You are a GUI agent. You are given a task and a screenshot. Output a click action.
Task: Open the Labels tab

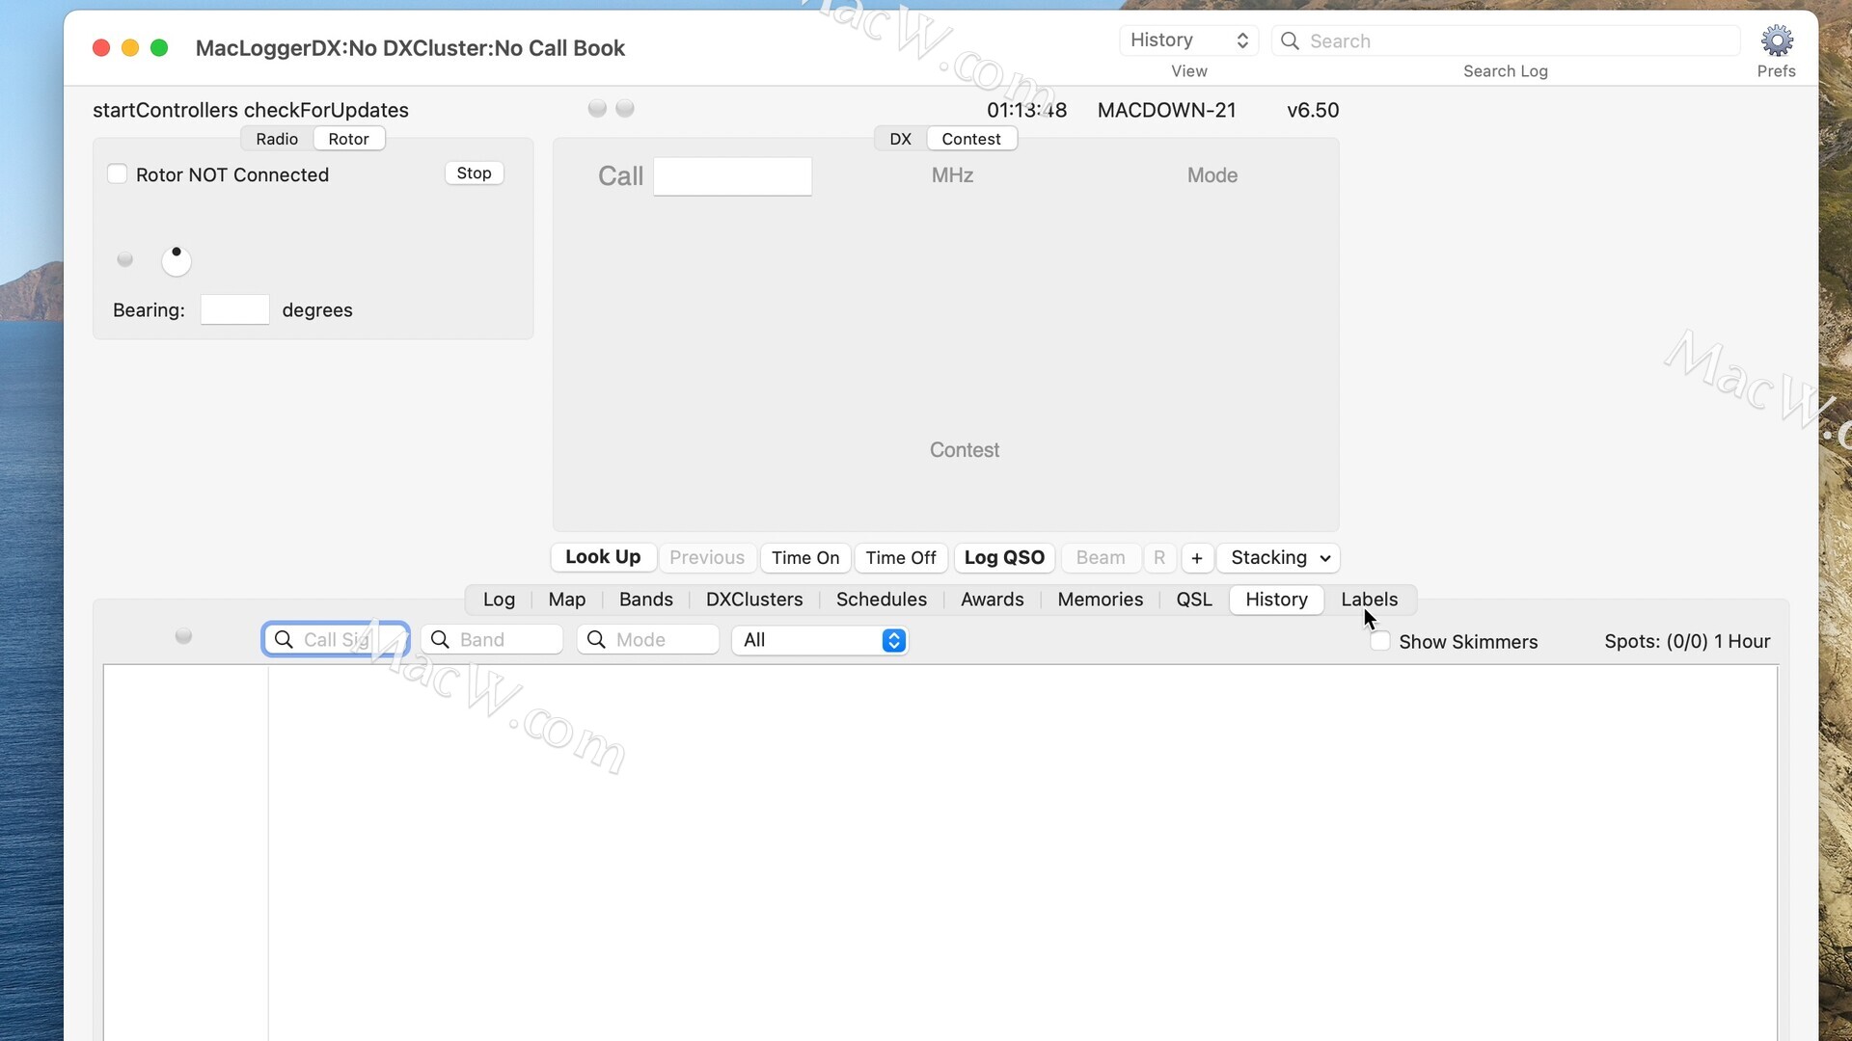coord(1370,600)
